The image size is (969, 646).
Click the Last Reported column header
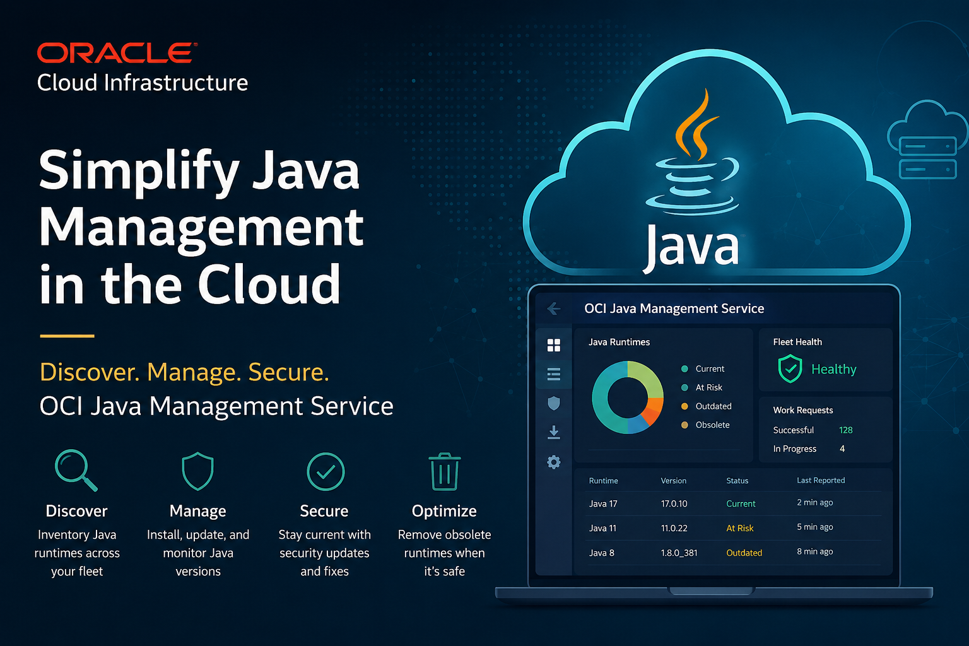point(821,480)
